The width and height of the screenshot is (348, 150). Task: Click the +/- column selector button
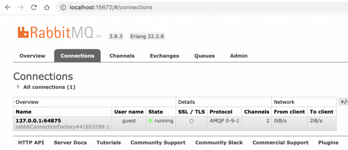click(343, 102)
